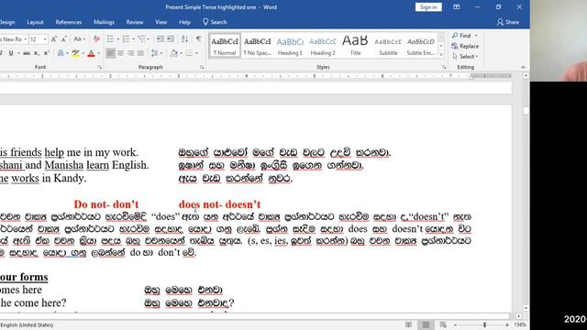Collapse the ribbon

[523, 67]
